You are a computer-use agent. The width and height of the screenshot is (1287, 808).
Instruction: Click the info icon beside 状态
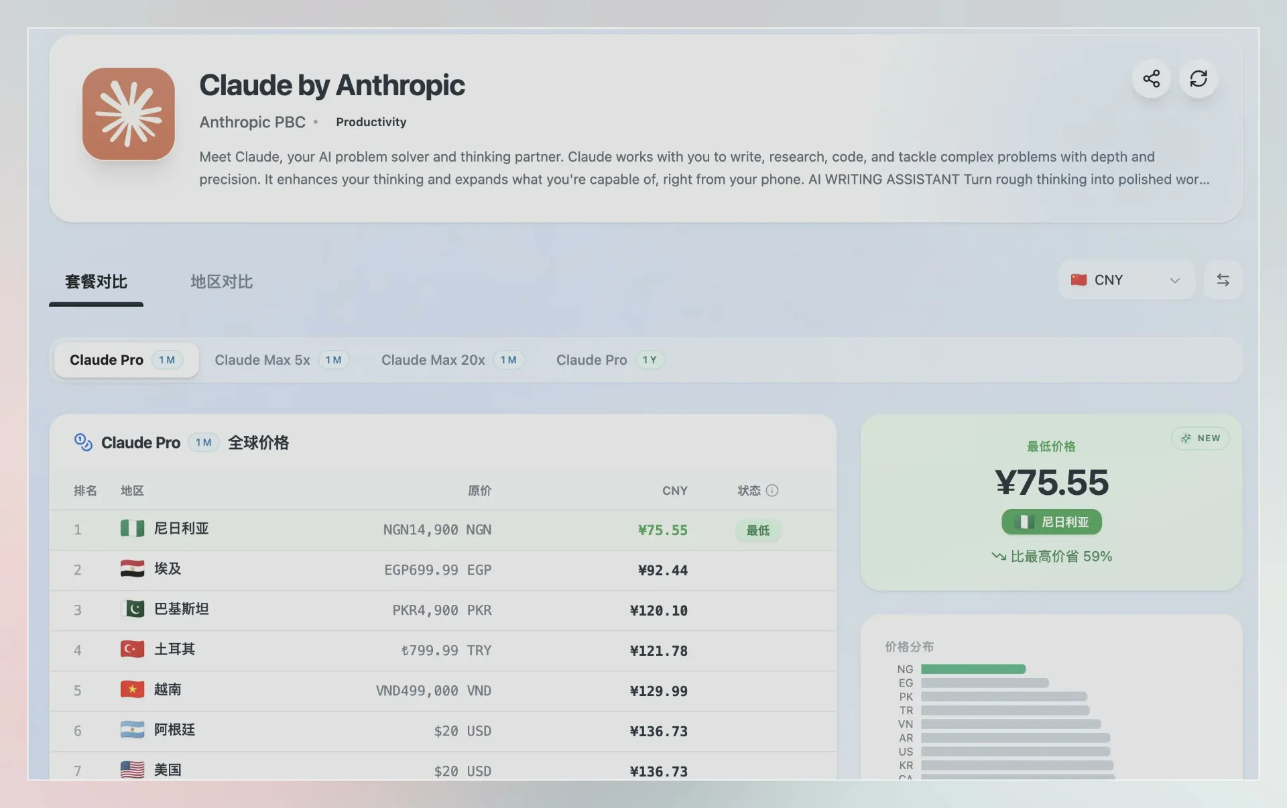coord(772,491)
